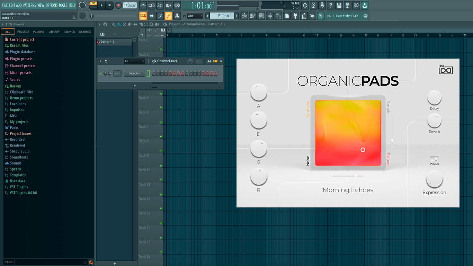Toggle the link chain icon in toolbar

click(168, 16)
